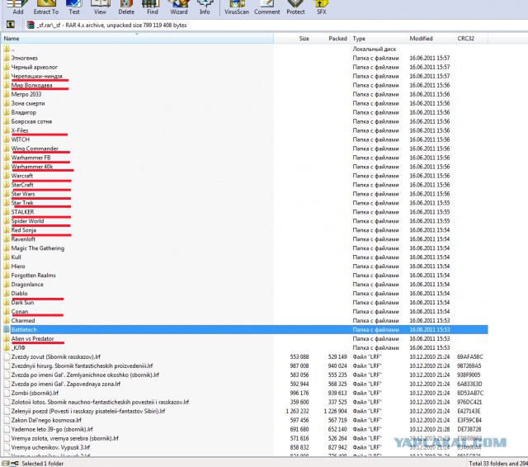The width and height of the screenshot is (528, 467).
Task: Select the Charmed folder
Action: click(245, 321)
